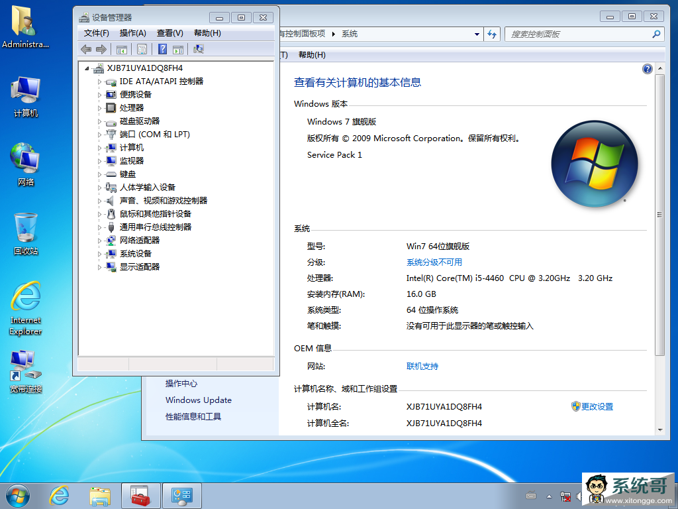Screen dimensions: 678x509
Task: Select the processor chip icon in the tree
Action: pyautogui.click(x=111, y=108)
